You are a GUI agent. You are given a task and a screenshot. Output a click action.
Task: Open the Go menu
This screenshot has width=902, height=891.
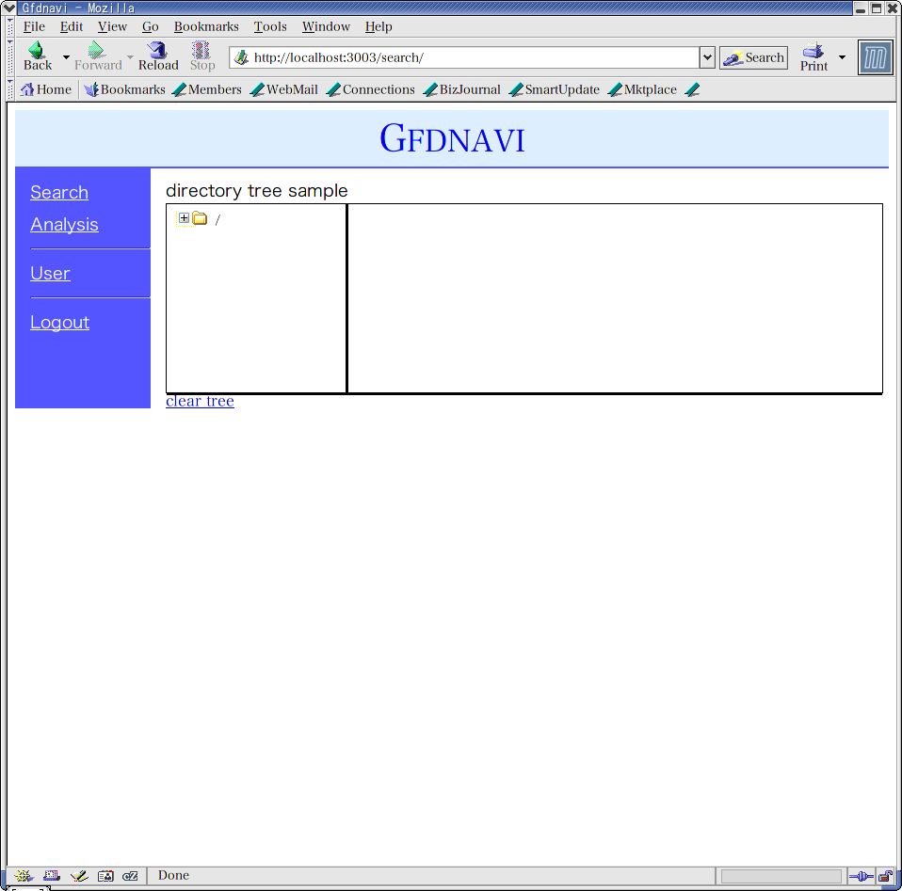click(150, 26)
